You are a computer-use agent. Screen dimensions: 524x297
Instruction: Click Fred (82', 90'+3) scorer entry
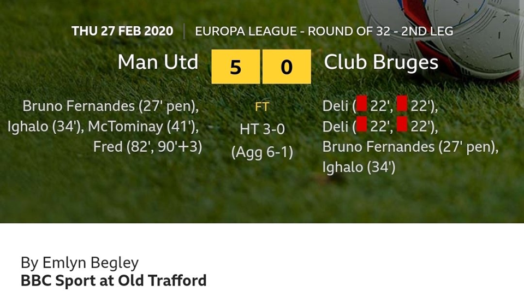147,147
